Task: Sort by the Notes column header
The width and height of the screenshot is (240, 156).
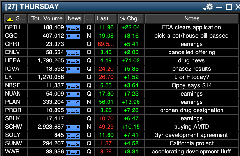Action: point(191,18)
